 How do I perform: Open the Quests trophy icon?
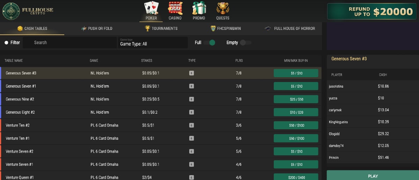point(223,8)
